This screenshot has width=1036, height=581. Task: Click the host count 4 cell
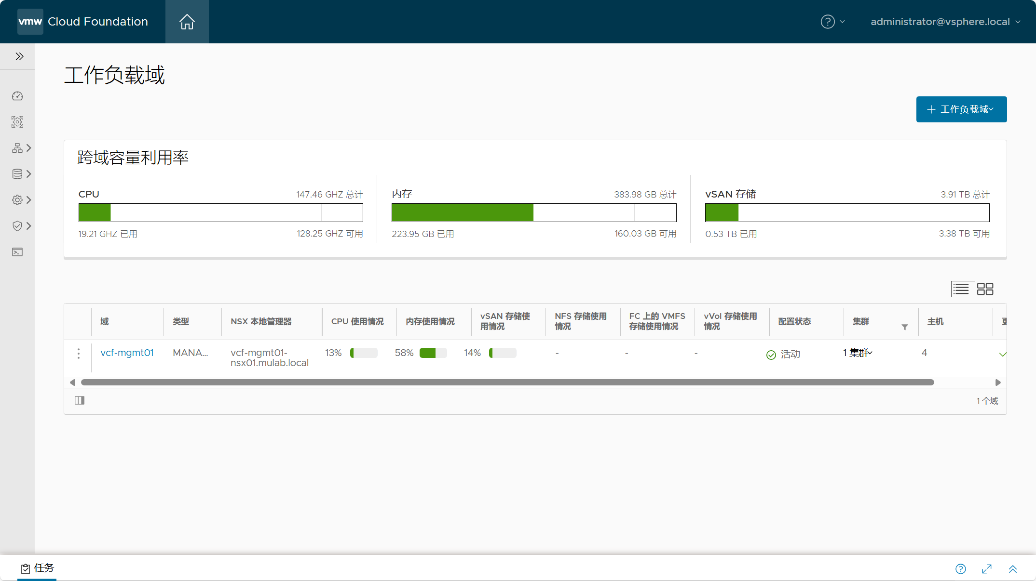[x=924, y=353]
